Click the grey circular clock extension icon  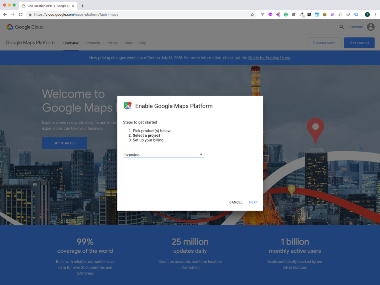[340, 15]
